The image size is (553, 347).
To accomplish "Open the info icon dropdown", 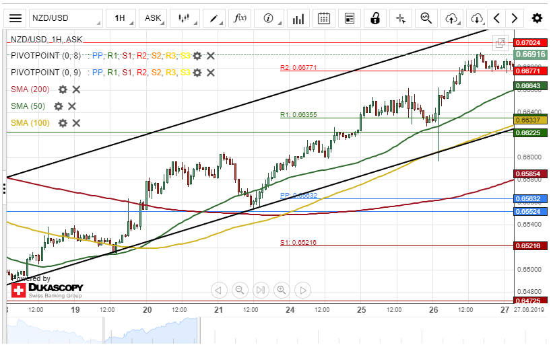I will [x=269, y=18].
